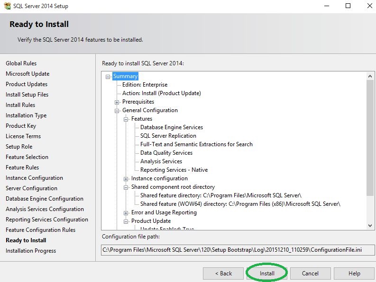376x282 pixels.
Task: Select the Shared feature directory row
Action: tap(221, 195)
